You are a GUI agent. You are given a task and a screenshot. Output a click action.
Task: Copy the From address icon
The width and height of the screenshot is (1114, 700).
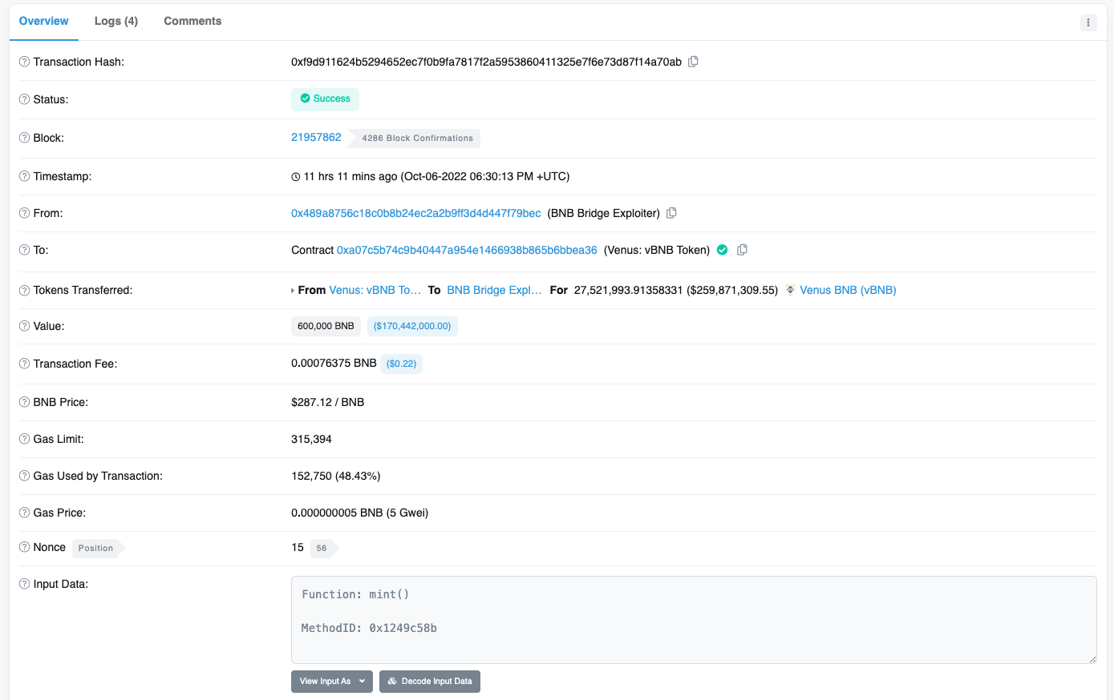(x=672, y=213)
